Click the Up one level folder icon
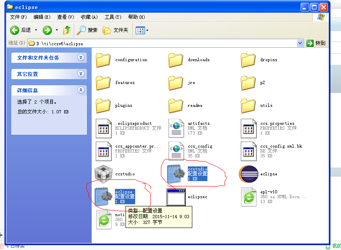The width and height of the screenshot is (341, 250). click(x=67, y=30)
